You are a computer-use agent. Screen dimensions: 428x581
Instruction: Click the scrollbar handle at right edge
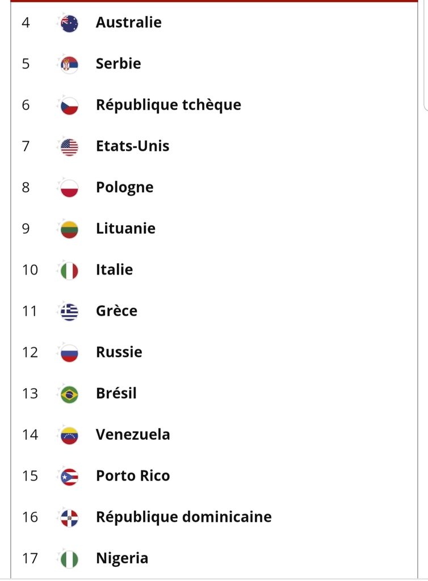point(426,56)
